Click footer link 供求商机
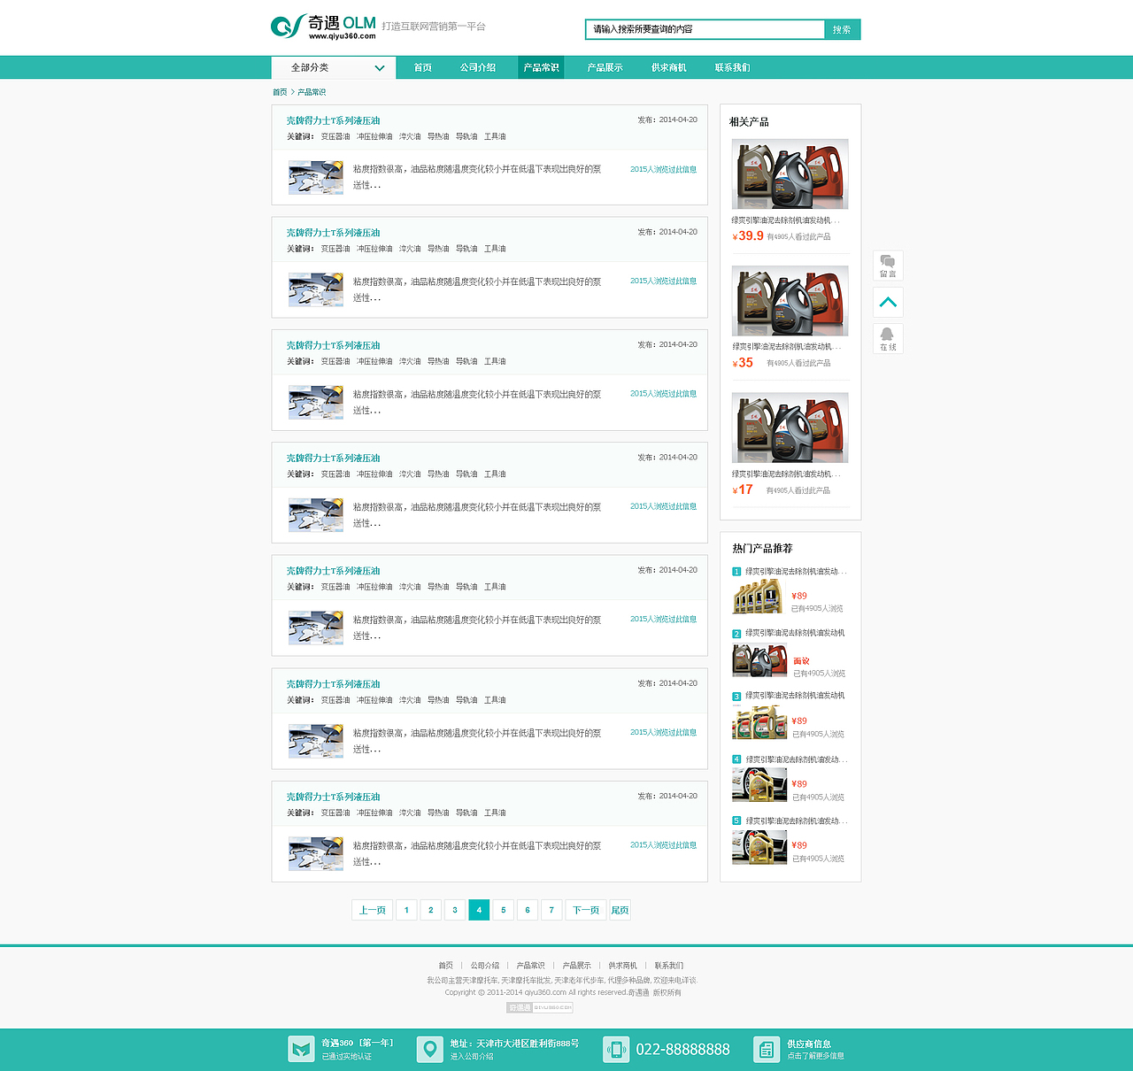 point(623,966)
